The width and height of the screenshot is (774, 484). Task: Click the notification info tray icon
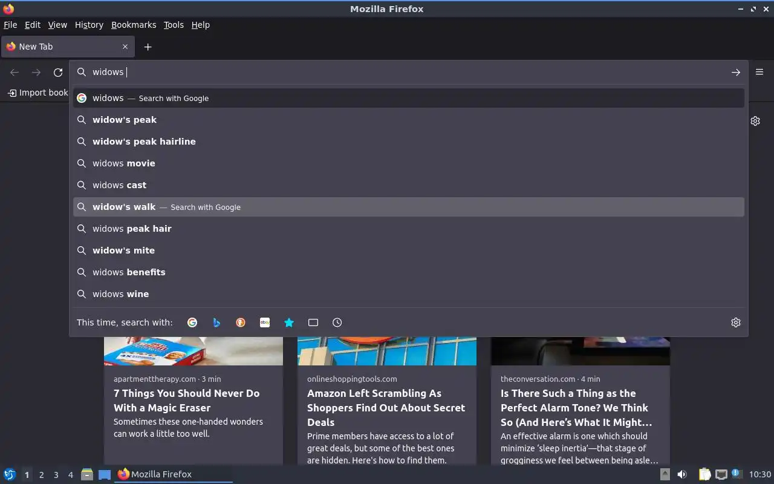(x=736, y=474)
